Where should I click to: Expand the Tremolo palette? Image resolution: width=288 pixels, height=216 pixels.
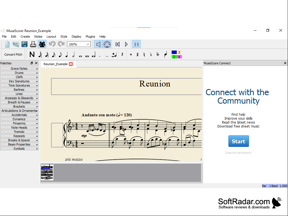click(x=19, y=132)
